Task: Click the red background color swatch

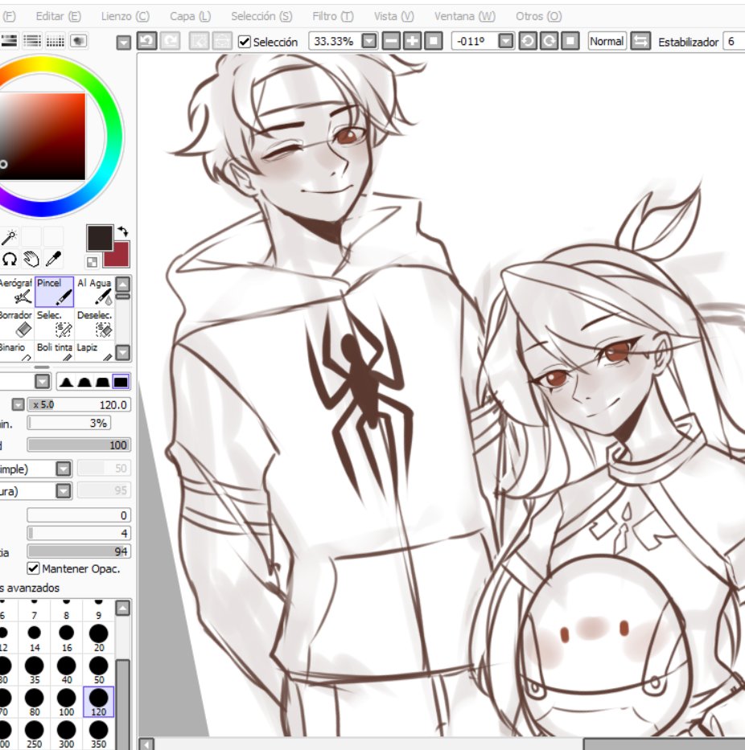Action: (120, 257)
